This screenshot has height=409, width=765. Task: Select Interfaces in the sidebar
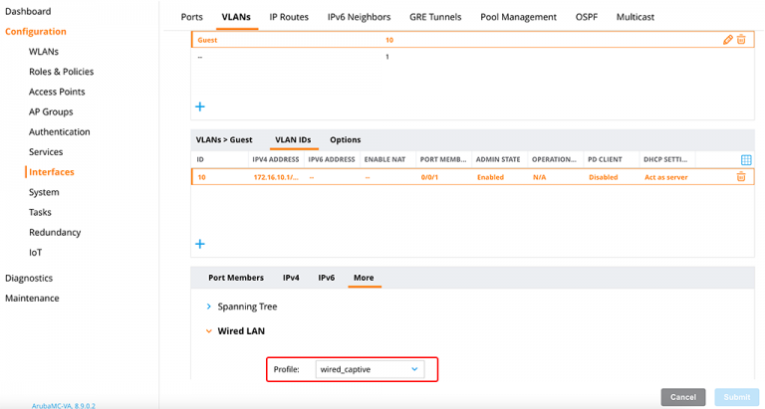pyautogui.click(x=52, y=172)
